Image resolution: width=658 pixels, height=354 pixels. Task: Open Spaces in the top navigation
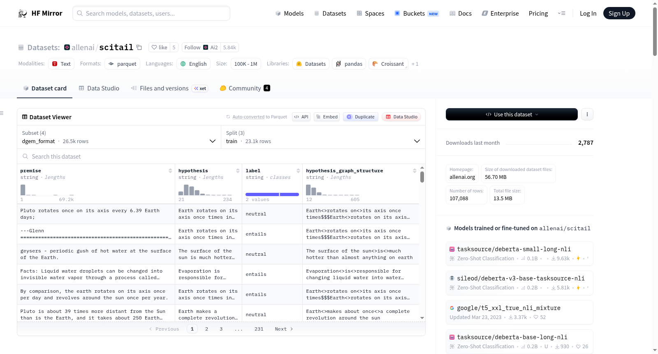371,14
